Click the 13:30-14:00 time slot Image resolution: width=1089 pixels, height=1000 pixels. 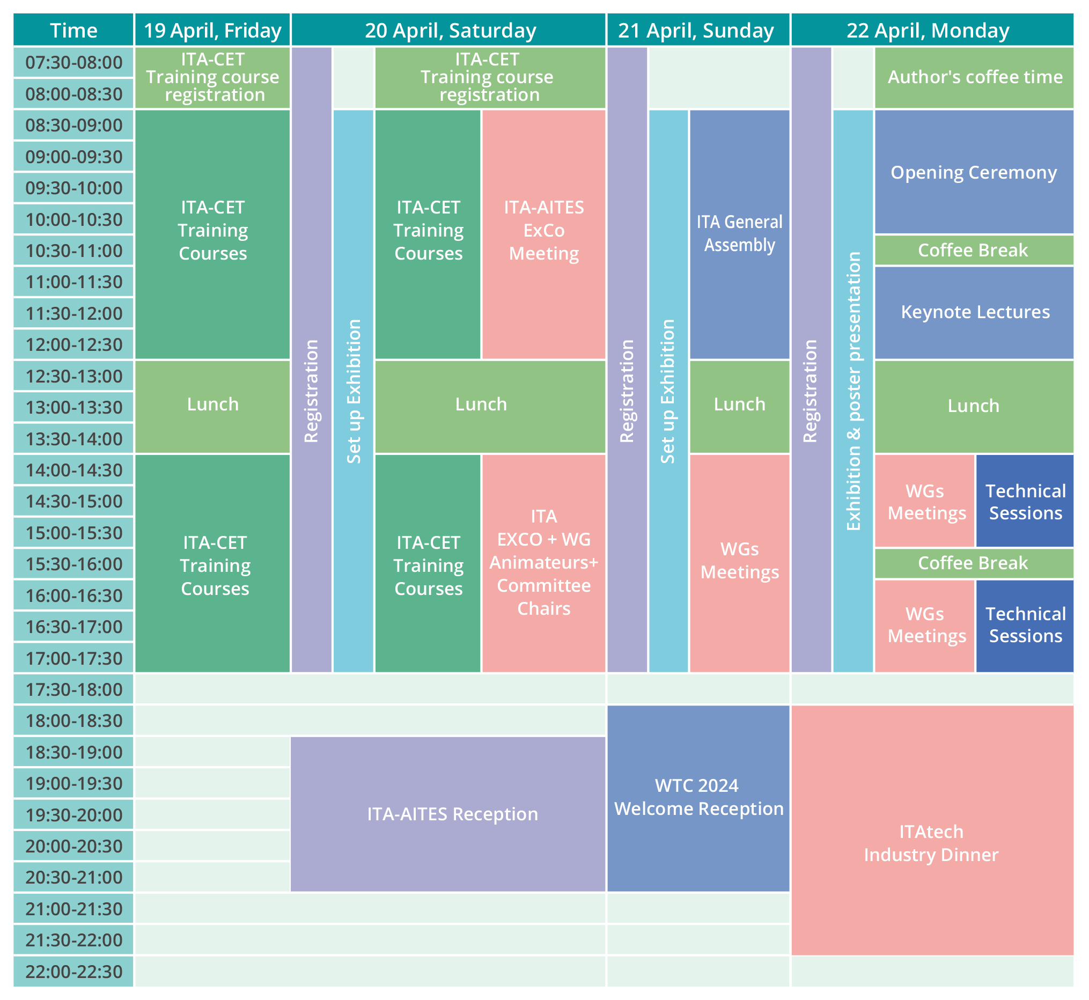(x=73, y=438)
